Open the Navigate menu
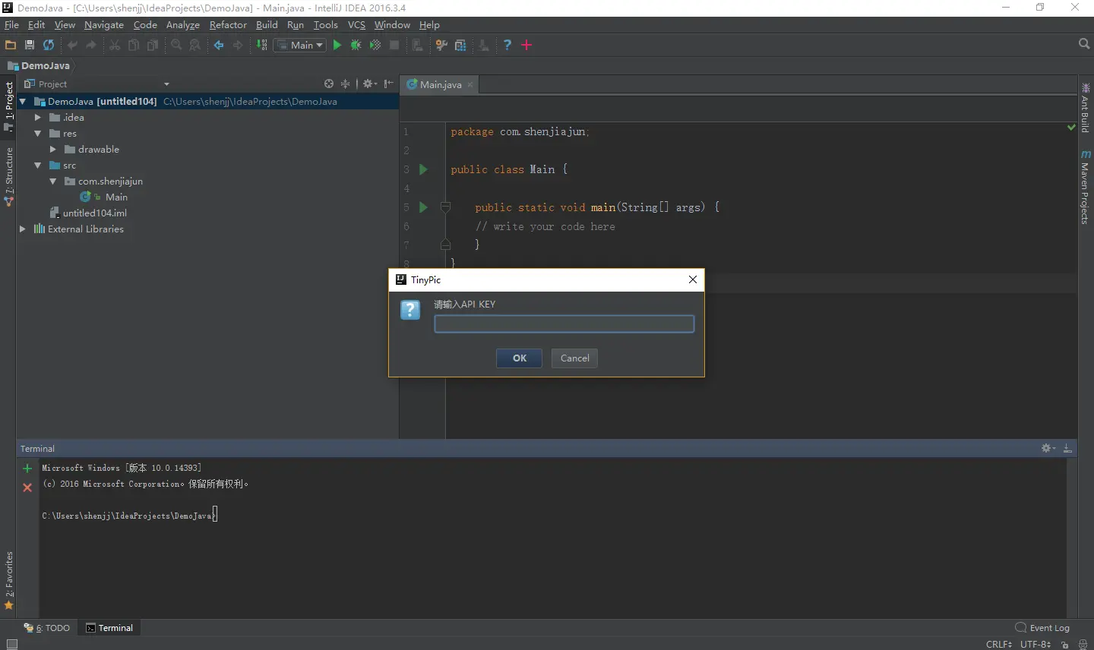Image resolution: width=1094 pixels, height=650 pixels. coord(103,24)
